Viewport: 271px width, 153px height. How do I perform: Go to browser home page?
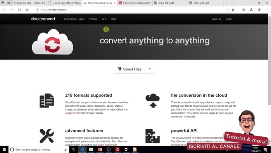click(x=27, y=10)
